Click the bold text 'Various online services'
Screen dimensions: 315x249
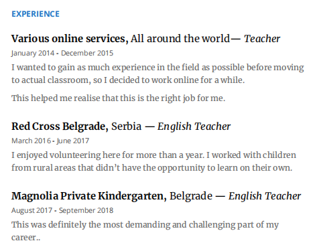tap(70, 39)
